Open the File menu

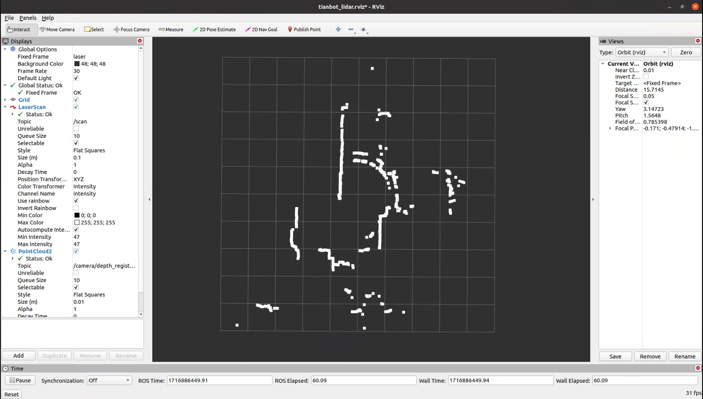point(9,18)
